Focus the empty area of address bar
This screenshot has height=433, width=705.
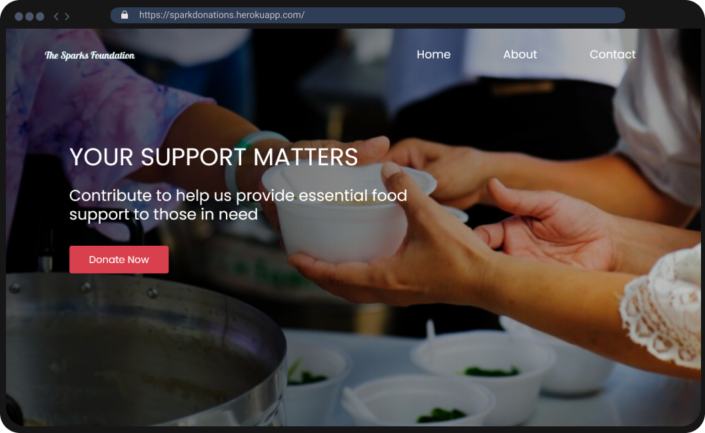463,15
